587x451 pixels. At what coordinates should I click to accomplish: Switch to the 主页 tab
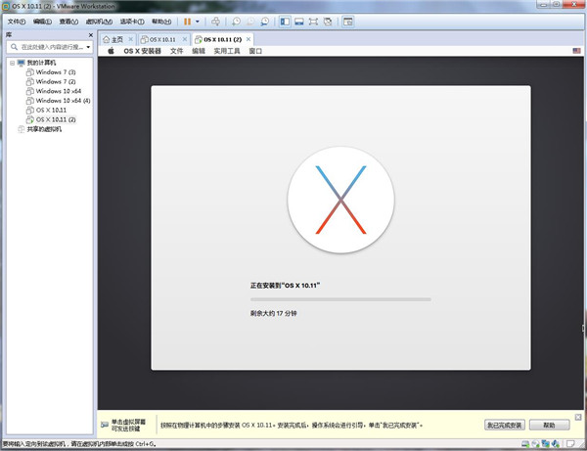(113, 39)
